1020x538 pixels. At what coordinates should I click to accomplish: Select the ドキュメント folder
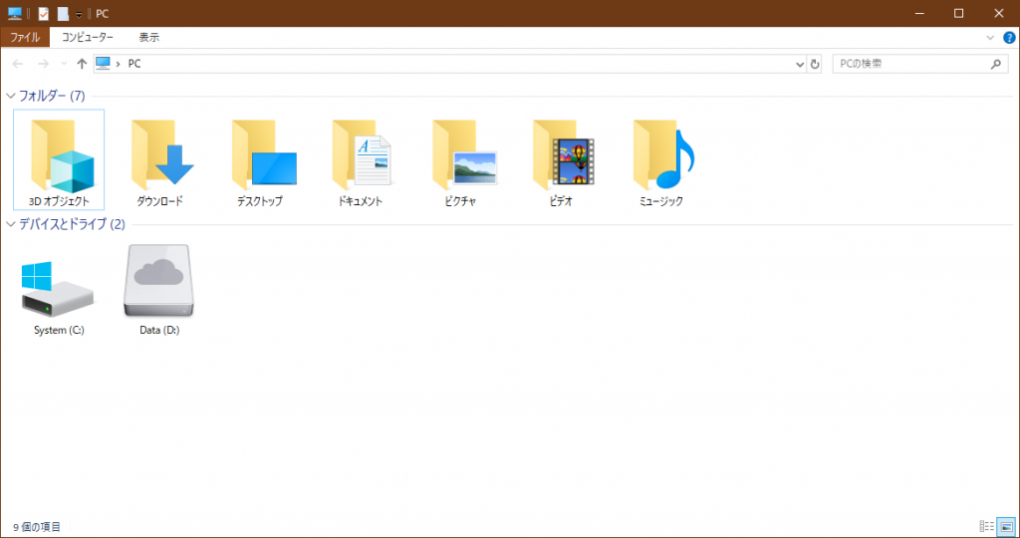point(361,157)
